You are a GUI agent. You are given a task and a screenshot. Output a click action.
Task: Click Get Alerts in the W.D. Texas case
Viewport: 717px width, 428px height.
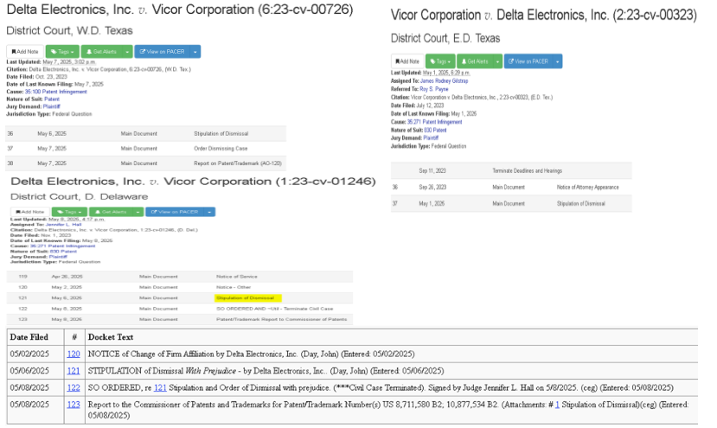click(x=102, y=52)
